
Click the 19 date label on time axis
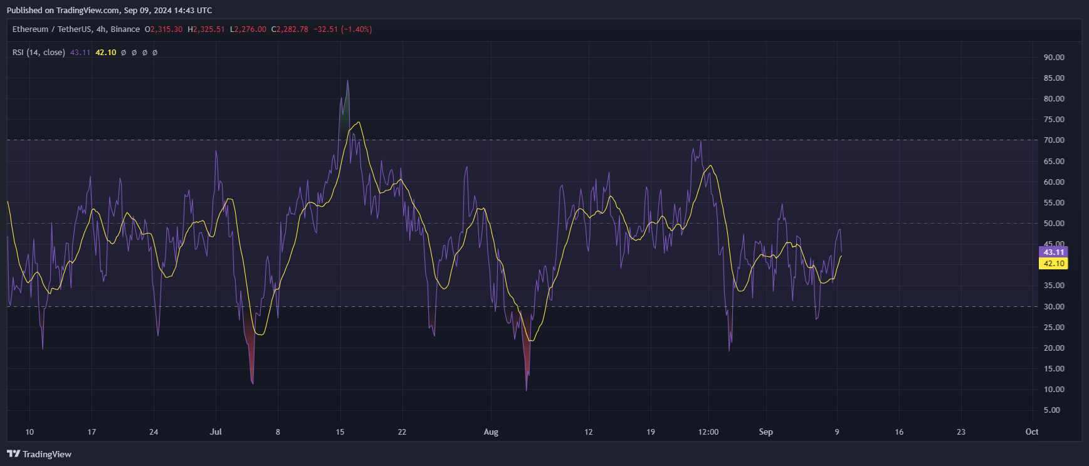[650, 432]
